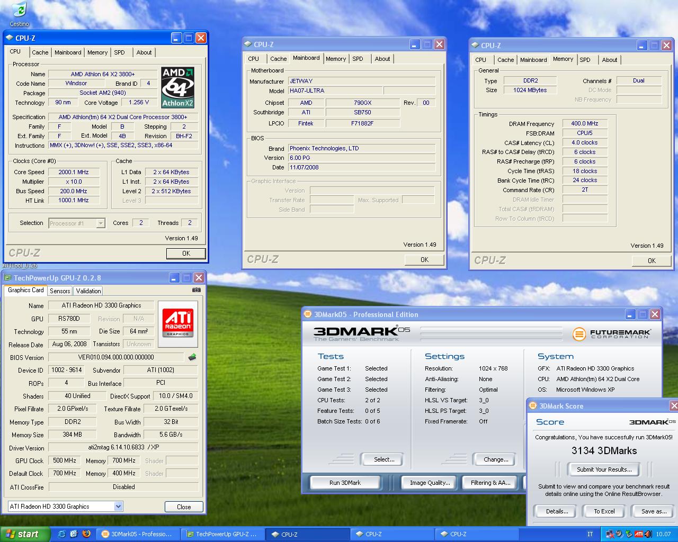Switch to the Sensors tab in GPU-Z
The width and height of the screenshot is (678, 542).
(60, 291)
